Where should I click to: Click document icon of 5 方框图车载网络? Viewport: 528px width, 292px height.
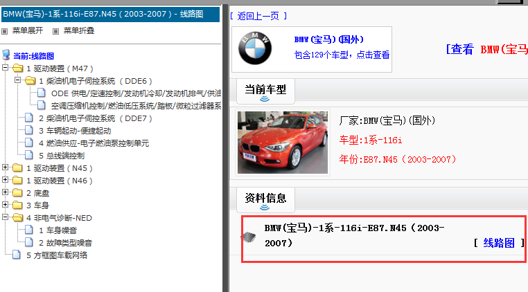(16, 255)
